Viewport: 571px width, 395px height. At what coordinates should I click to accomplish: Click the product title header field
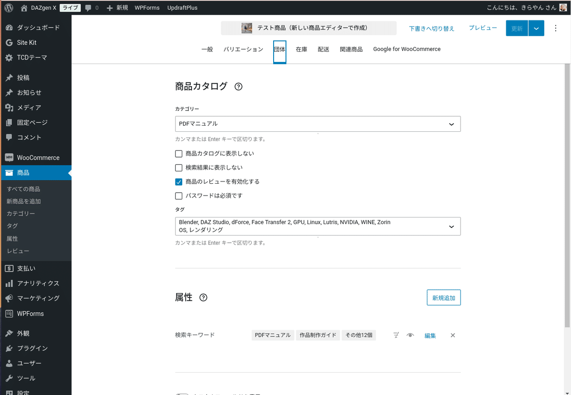pyautogui.click(x=308, y=28)
